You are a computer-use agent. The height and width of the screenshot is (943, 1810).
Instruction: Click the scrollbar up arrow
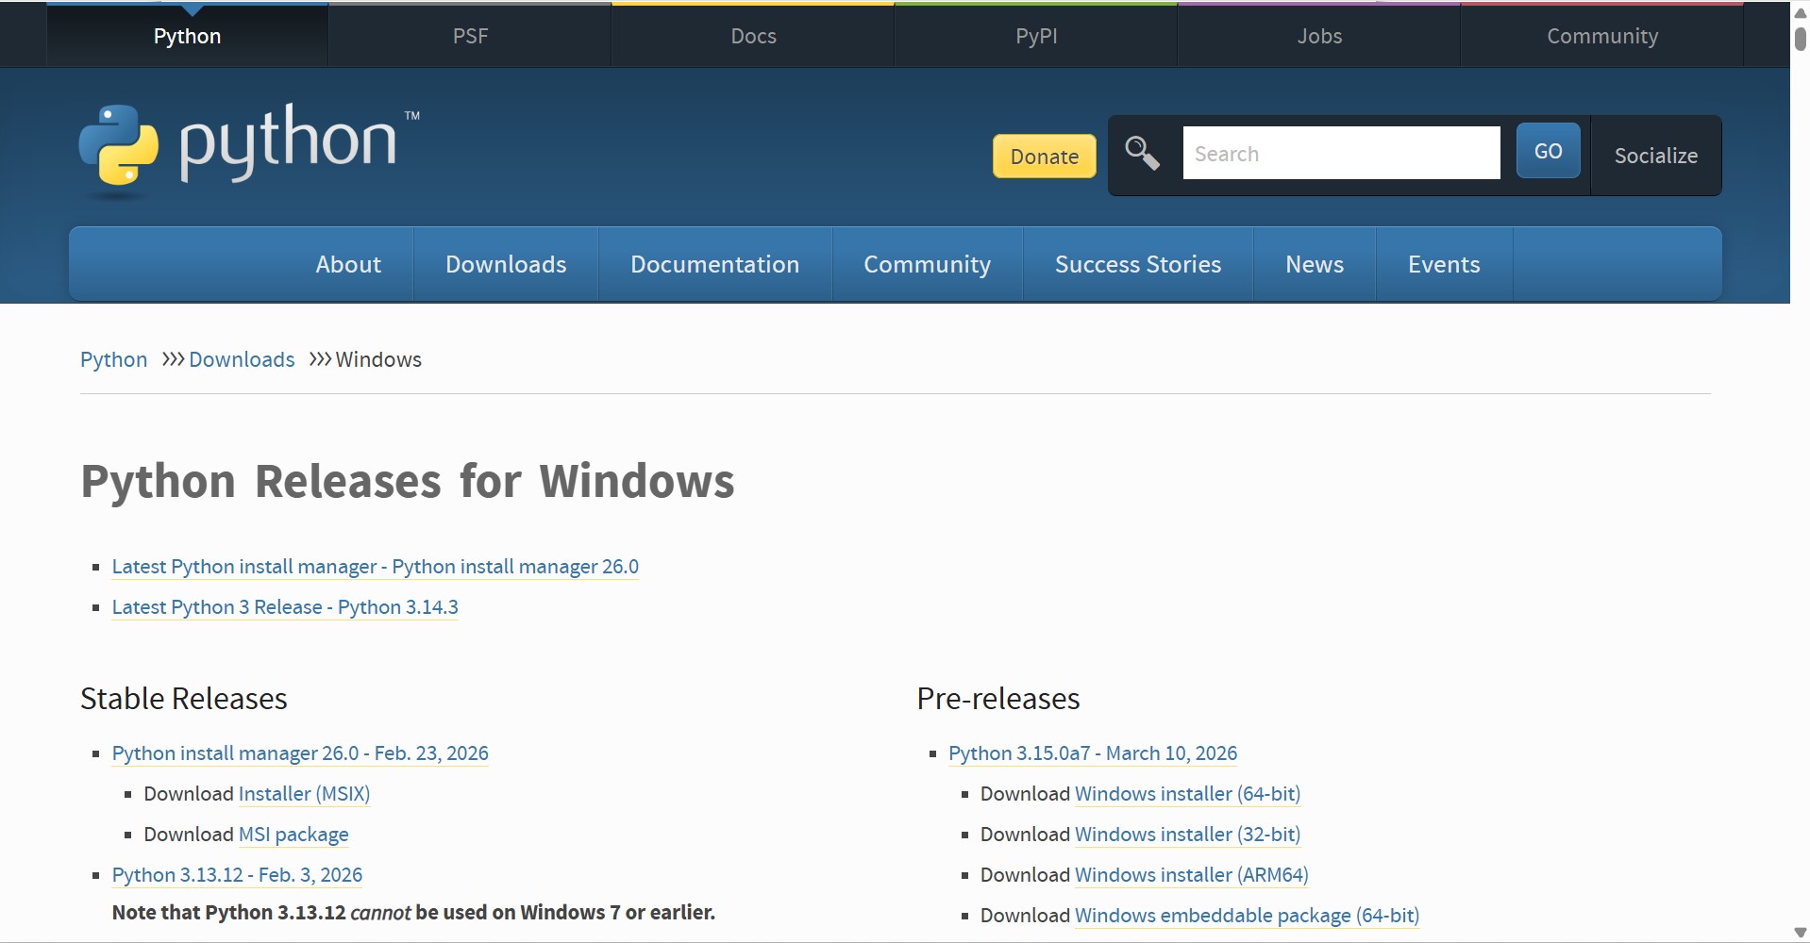(x=1800, y=13)
